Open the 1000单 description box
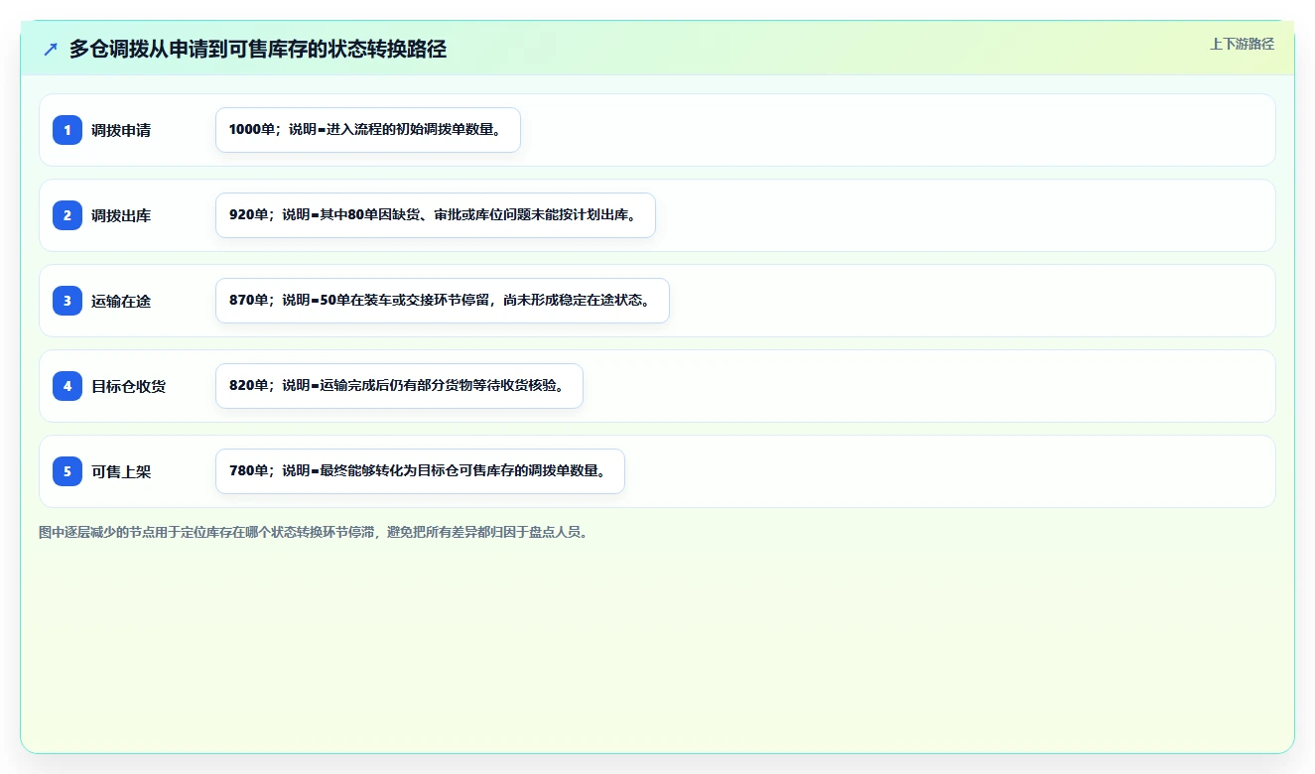Image resolution: width=1315 pixels, height=774 pixels. (x=368, y=130)
